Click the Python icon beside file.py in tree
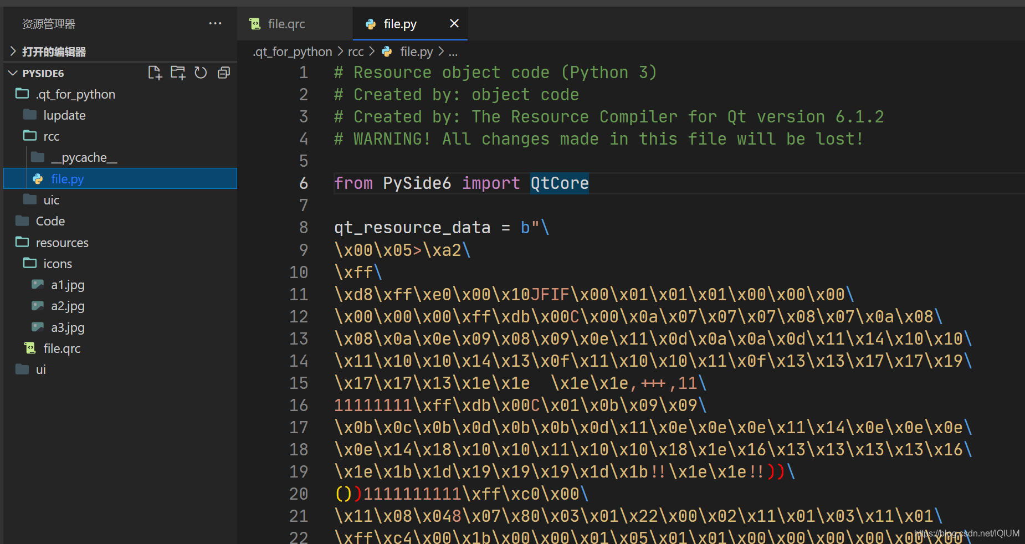Screen dimensions: 1025x544 [x=38, y=179]
